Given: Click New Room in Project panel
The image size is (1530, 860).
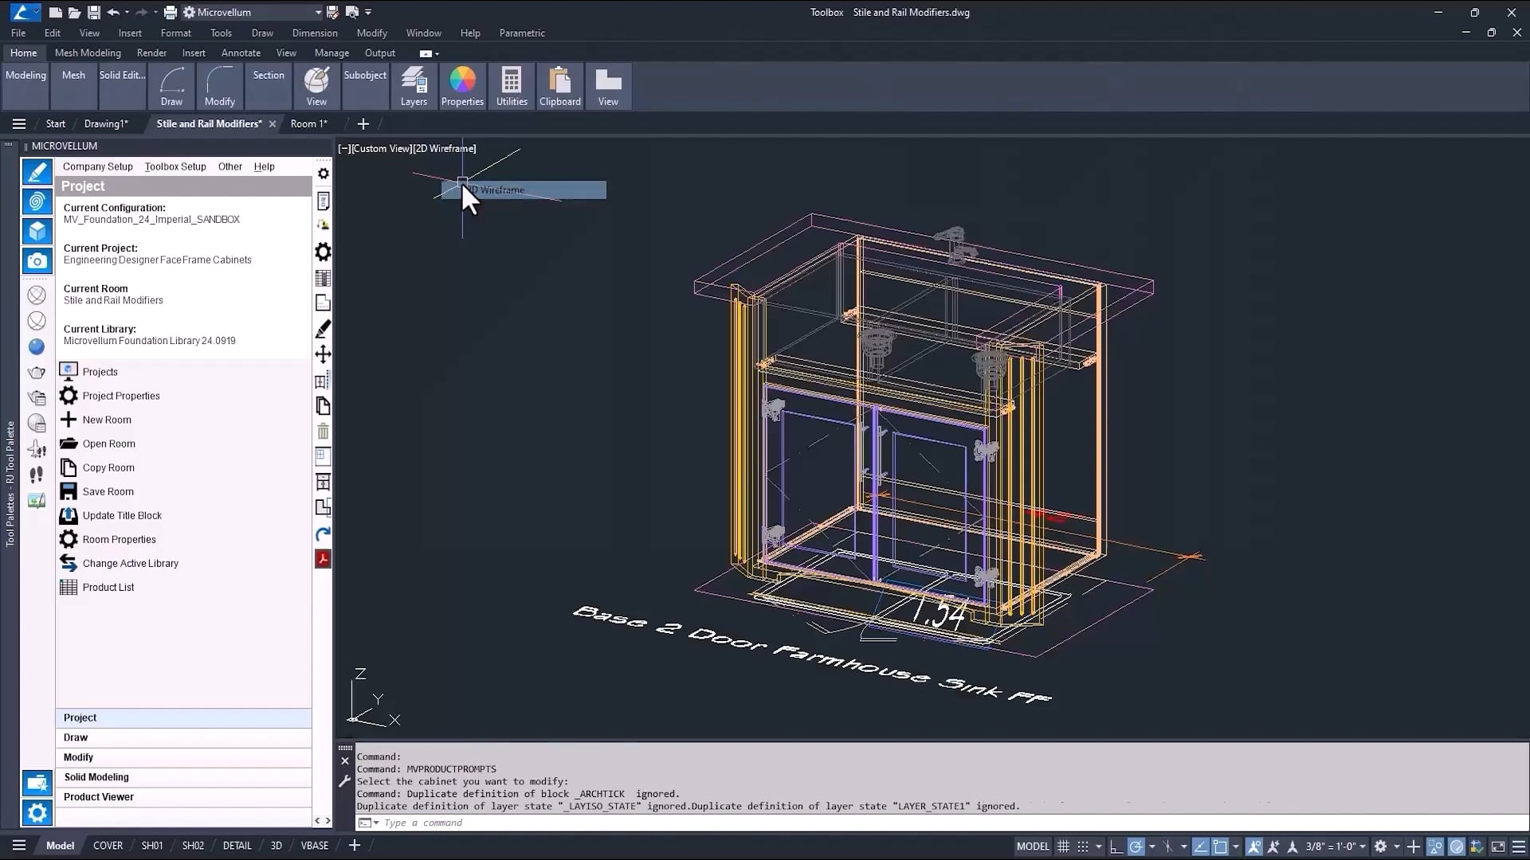Looking at the screenshot, I should coord(107,420).
